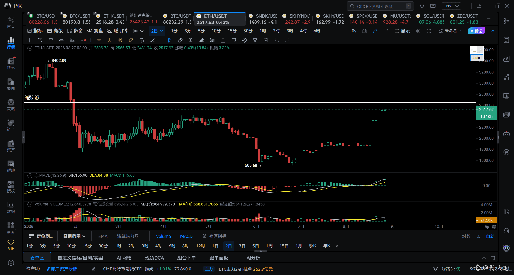
Task: Enter fullscreen chart mode icon
Action: click(429, 31)
